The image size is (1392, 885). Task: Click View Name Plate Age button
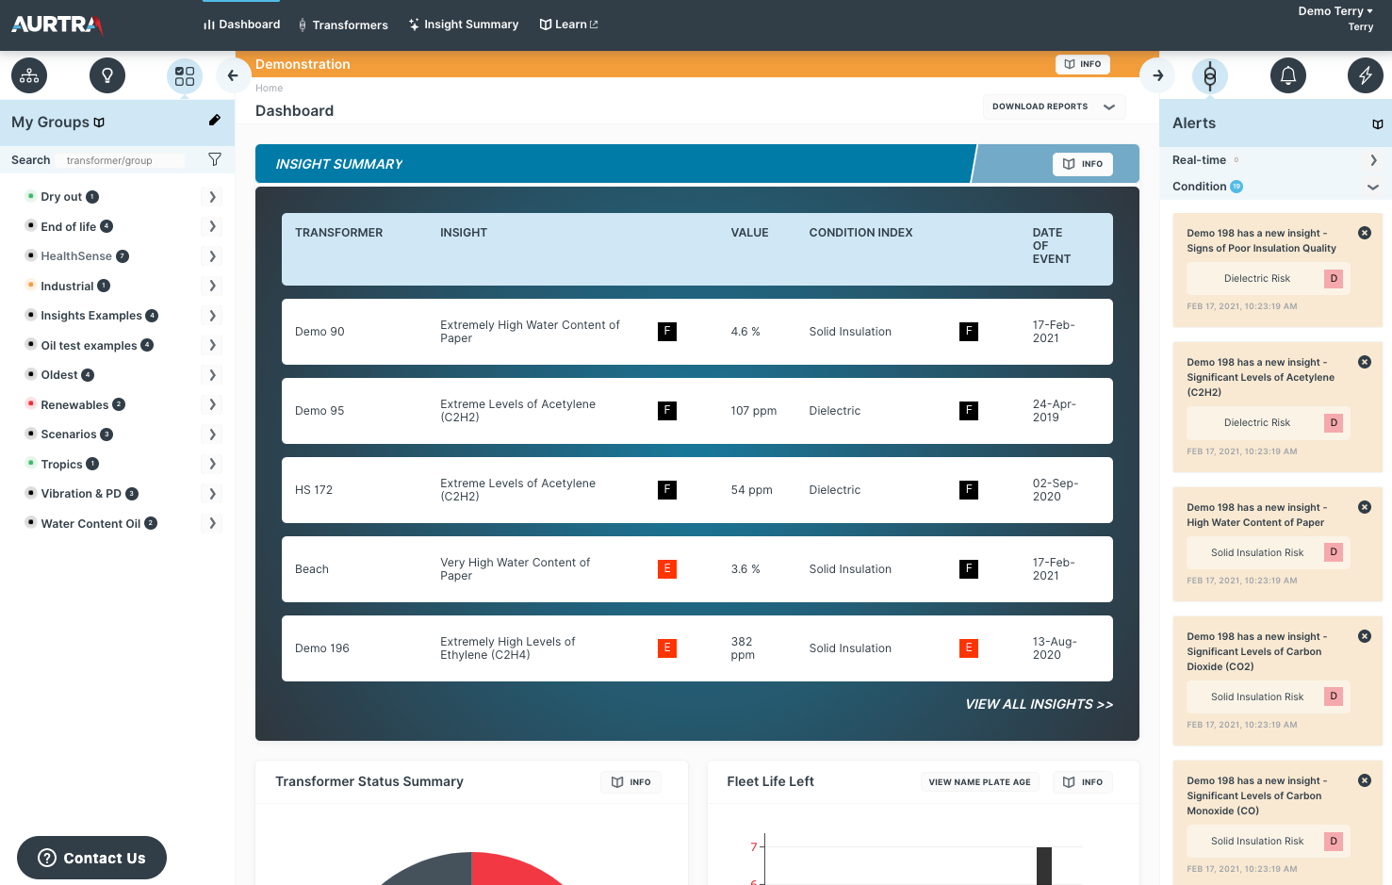(979, 782)
